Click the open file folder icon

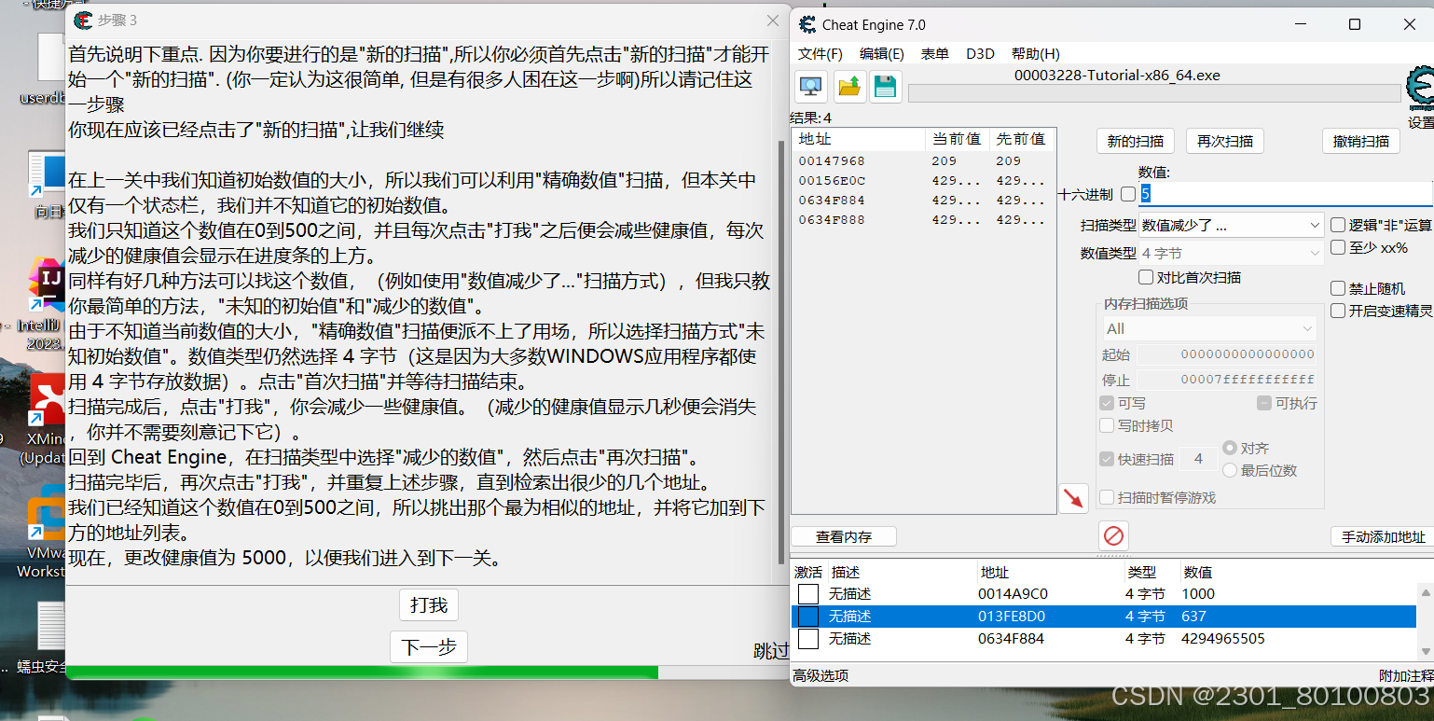(848, 87)
